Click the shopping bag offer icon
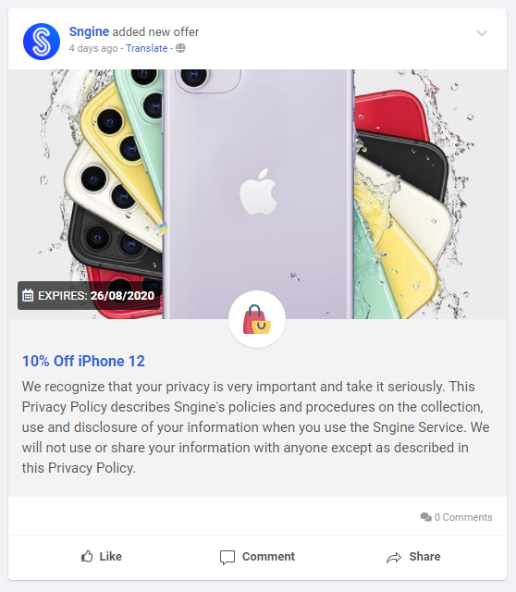The height and width of the screenshot is (592, 516). [x=257, y=319]
